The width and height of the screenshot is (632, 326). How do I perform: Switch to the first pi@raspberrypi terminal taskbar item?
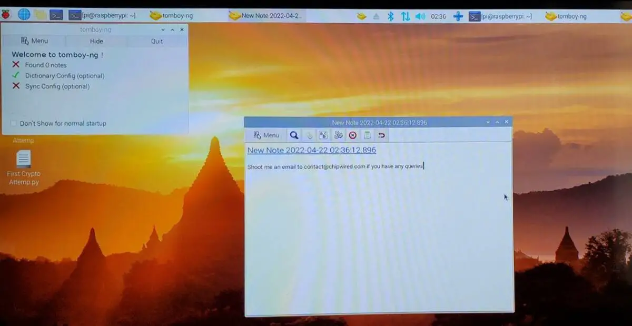(102, 15)
